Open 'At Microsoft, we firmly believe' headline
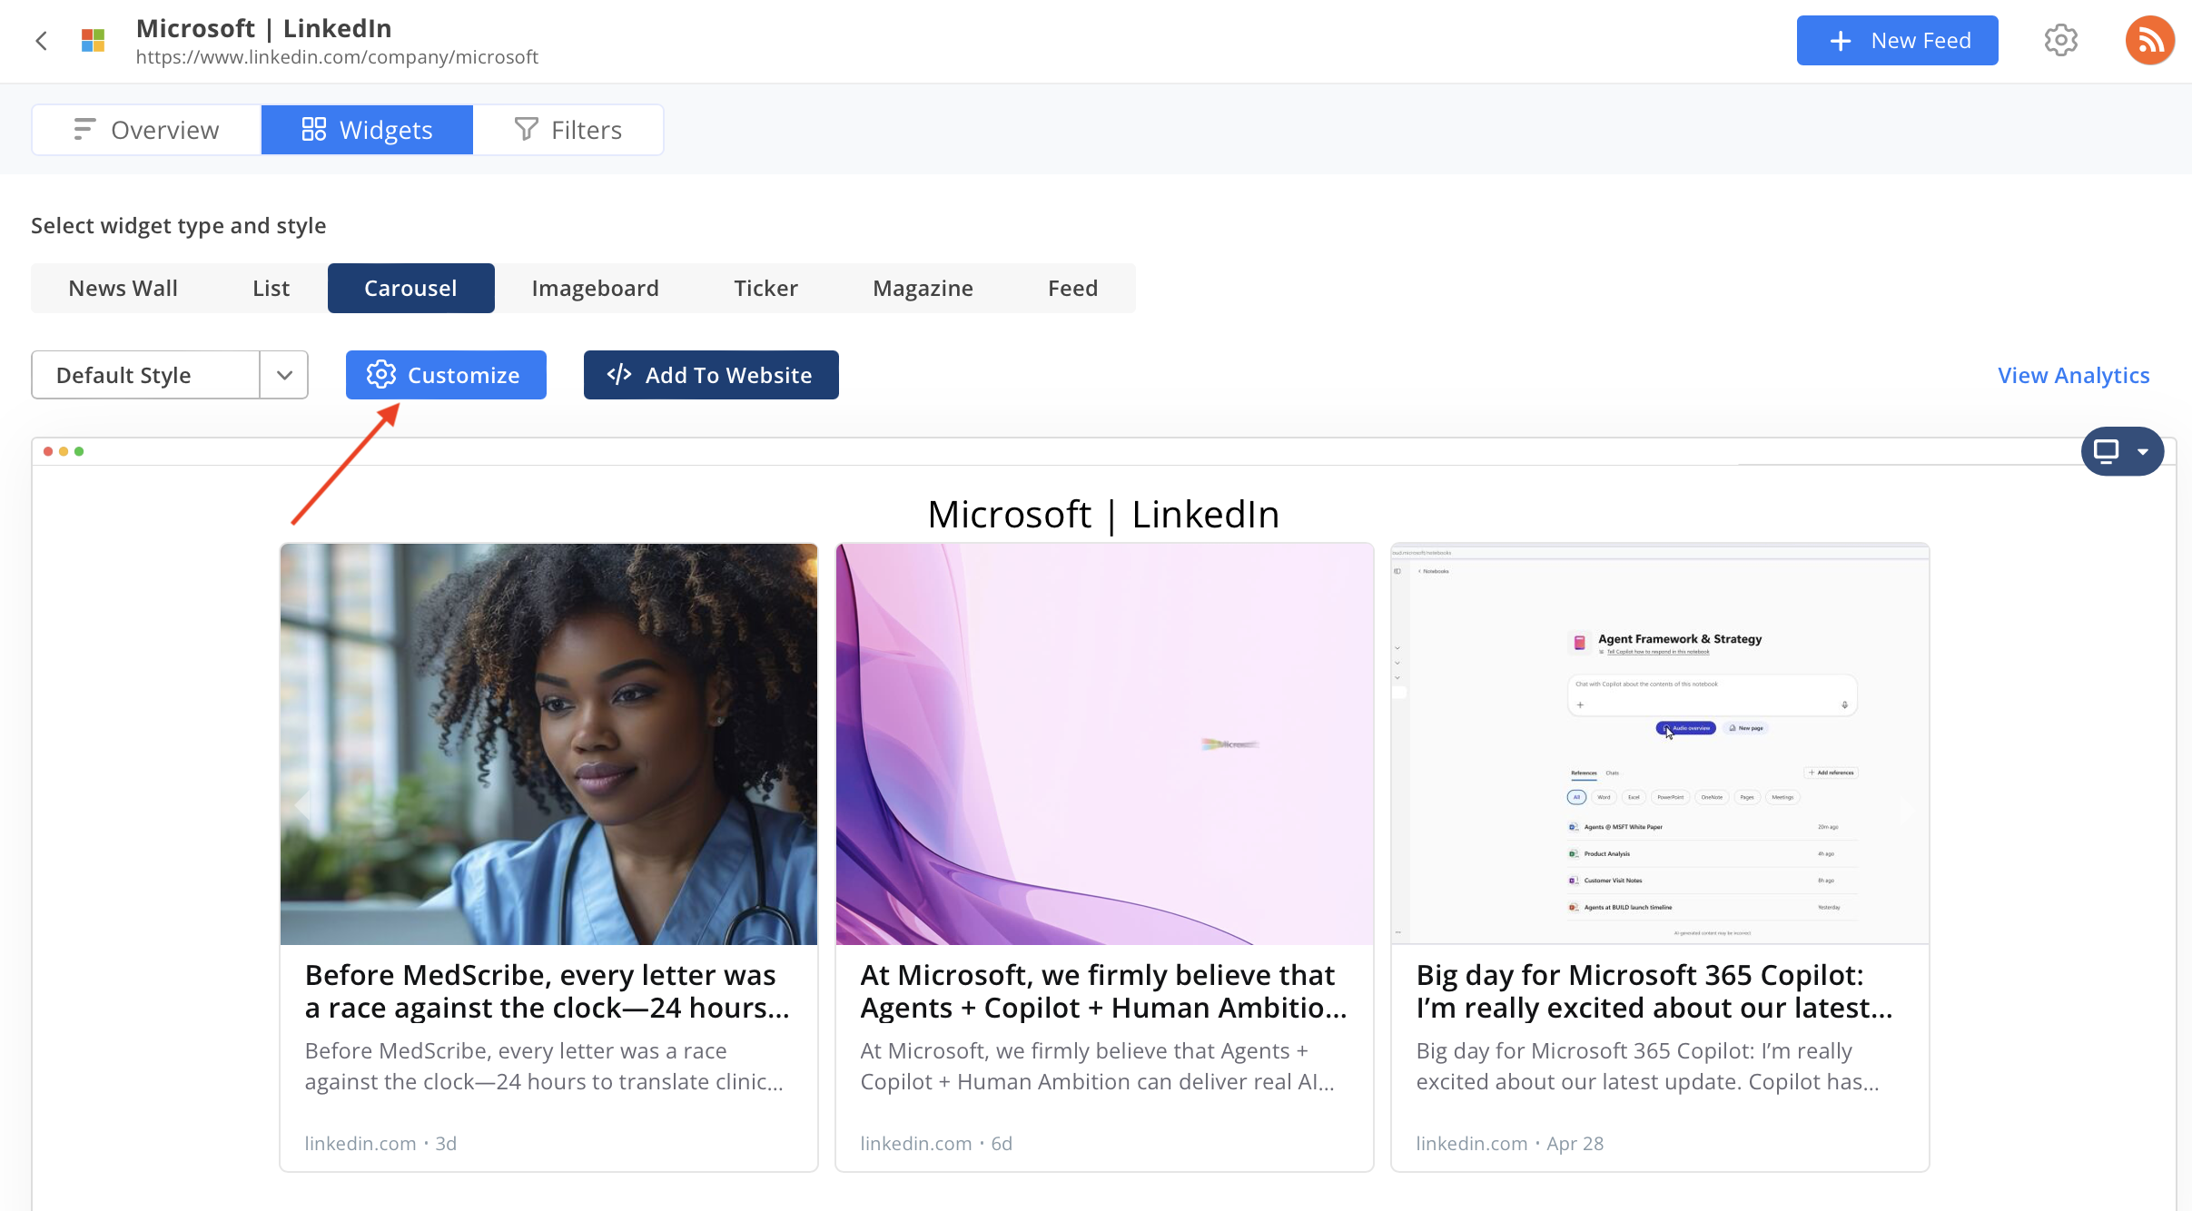The width and height of the screenshot is (2192, 1211). [1103, 991]
